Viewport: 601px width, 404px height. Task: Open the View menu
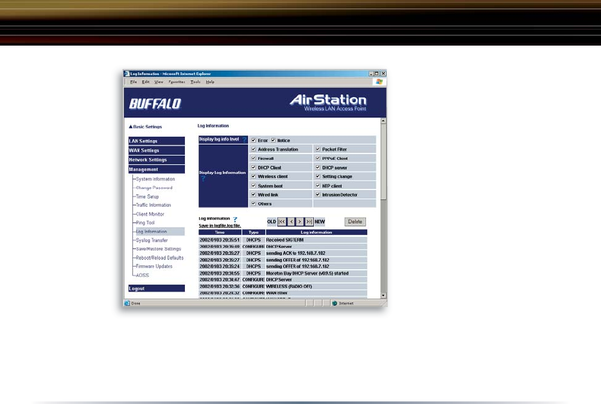[x=159, y=82]
